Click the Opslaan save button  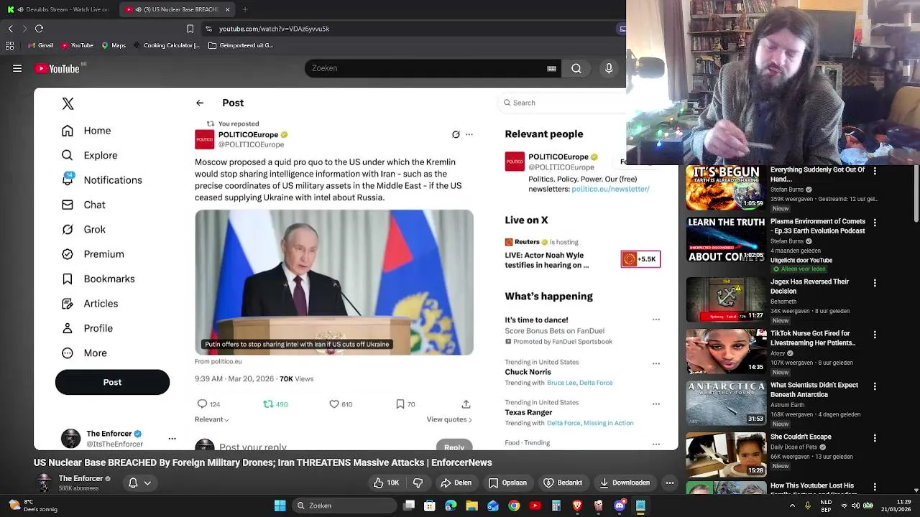[x=508, y=483]
